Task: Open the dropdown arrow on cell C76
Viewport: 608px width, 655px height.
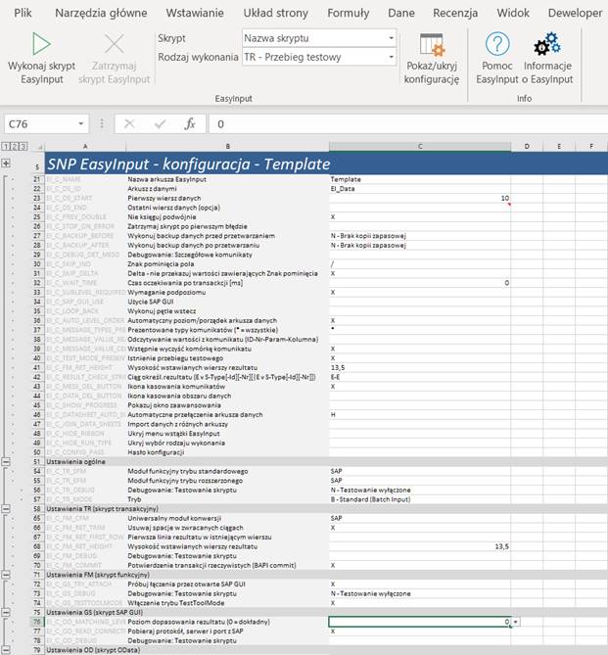Action: pos(515,622)
